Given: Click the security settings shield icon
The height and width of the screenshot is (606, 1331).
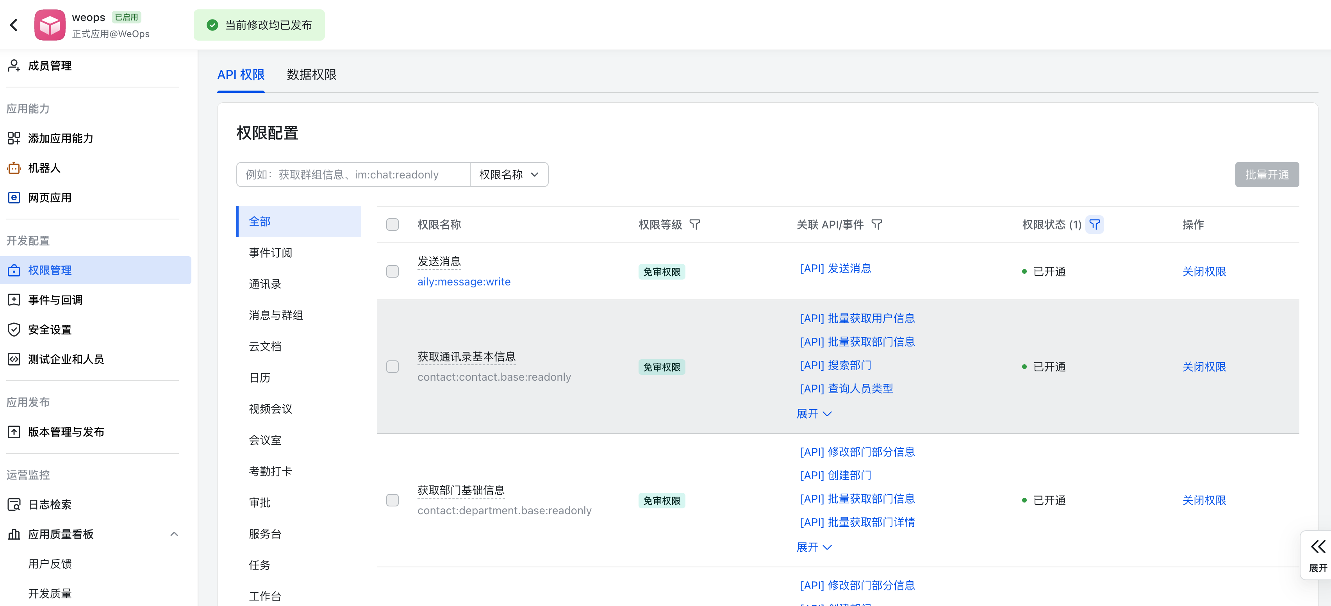Looking at the screenshot, I should coord(14,330).
